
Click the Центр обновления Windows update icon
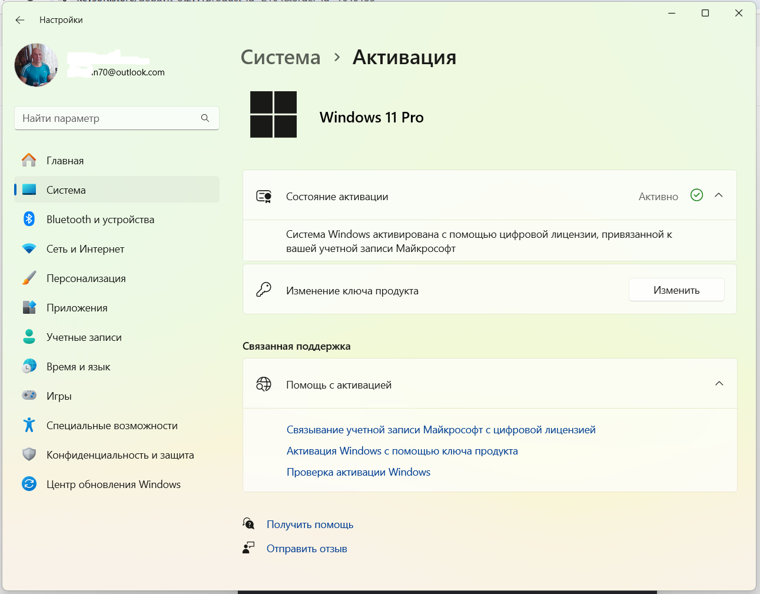tap(29, 484)
